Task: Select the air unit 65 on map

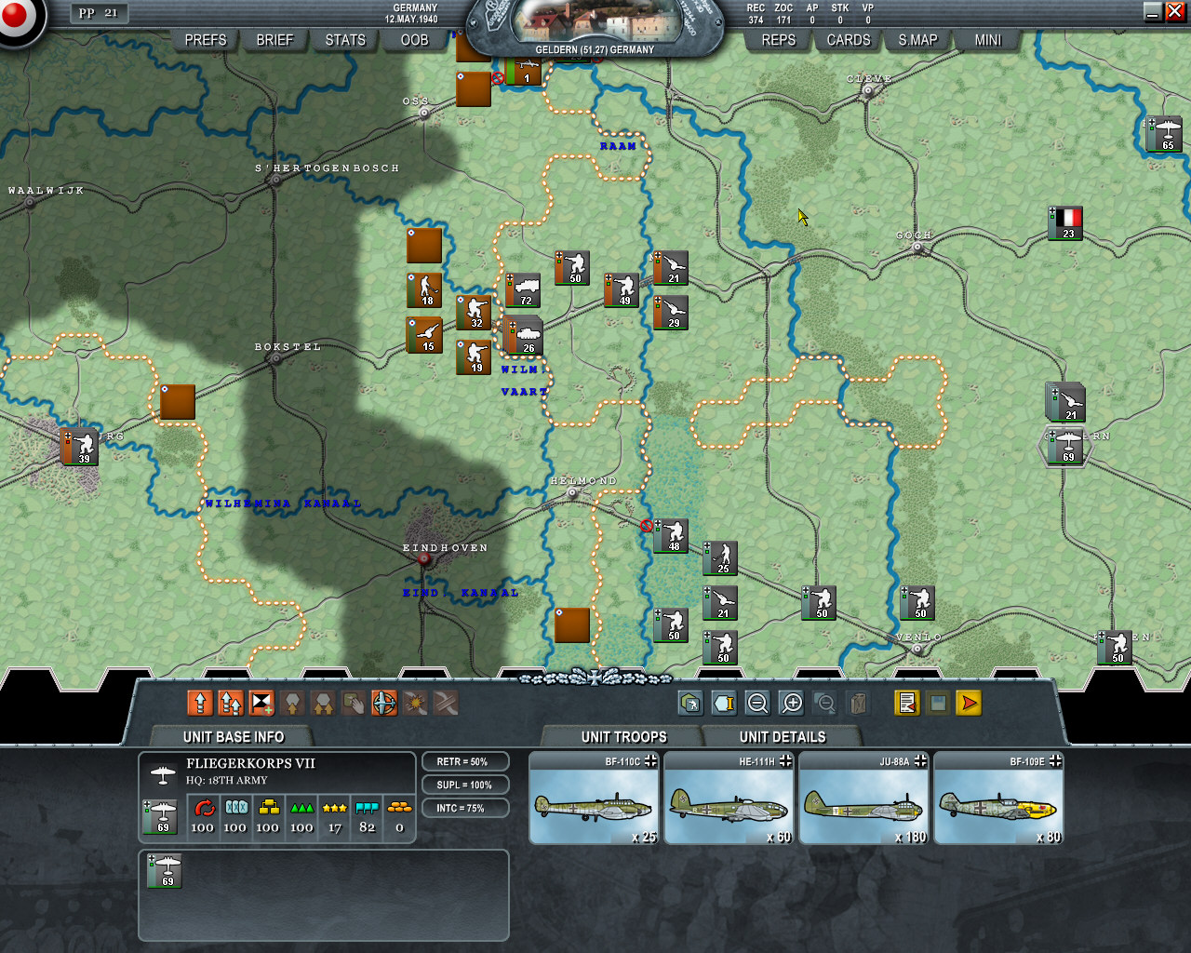Action: pos(1163,134)
